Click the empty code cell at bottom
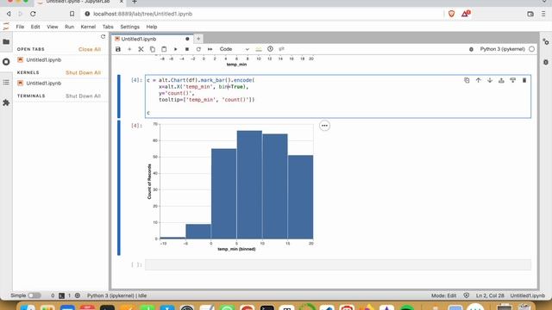Screen dimensions: 552x310 338,264
